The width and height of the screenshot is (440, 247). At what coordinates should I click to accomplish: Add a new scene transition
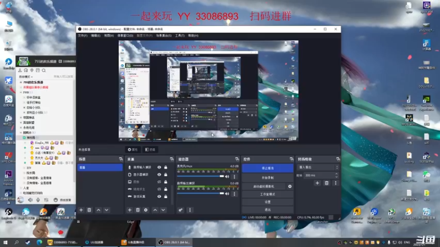click(317, 183)
